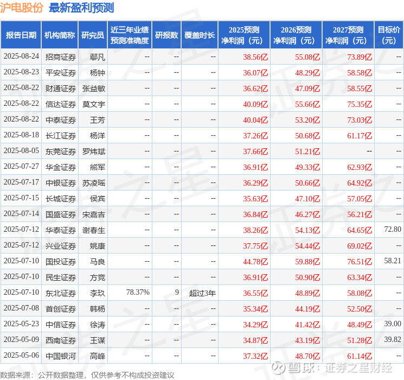Image resolution: width=404 pixels, height=380 pixels.
Task: Click the 研究员 column header
Action: [x=93, y=35]
